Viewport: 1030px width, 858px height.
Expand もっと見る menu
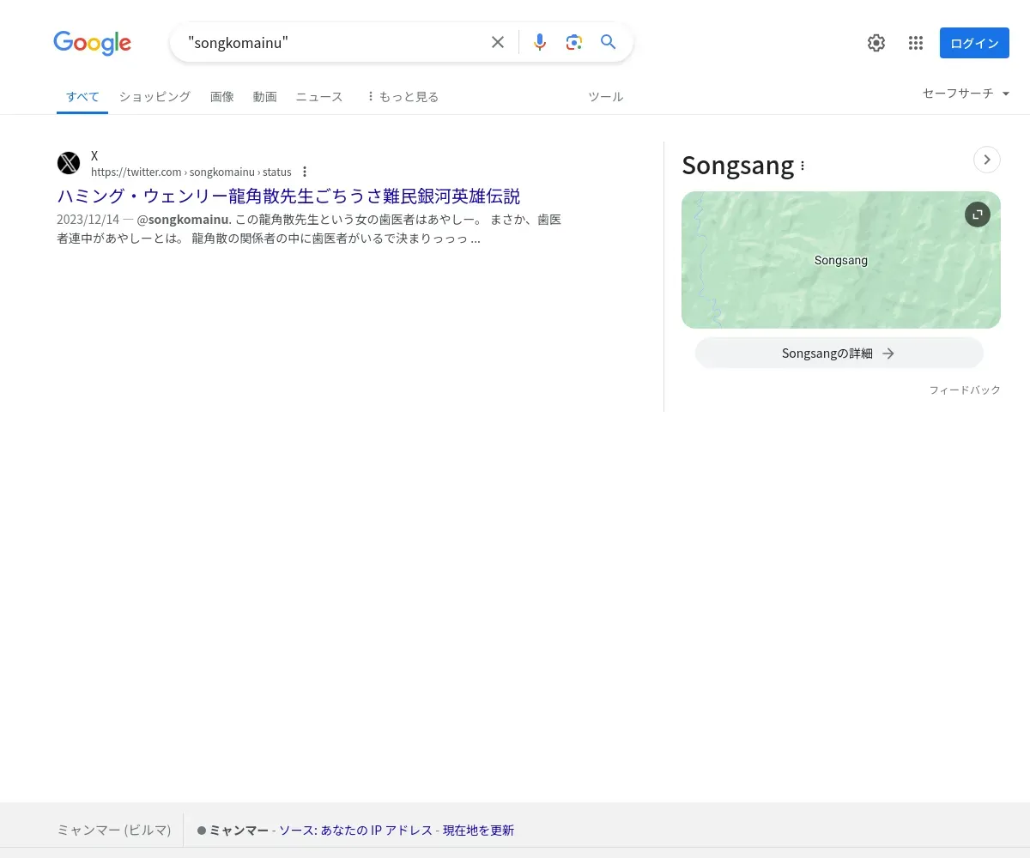tap(403, 97)
